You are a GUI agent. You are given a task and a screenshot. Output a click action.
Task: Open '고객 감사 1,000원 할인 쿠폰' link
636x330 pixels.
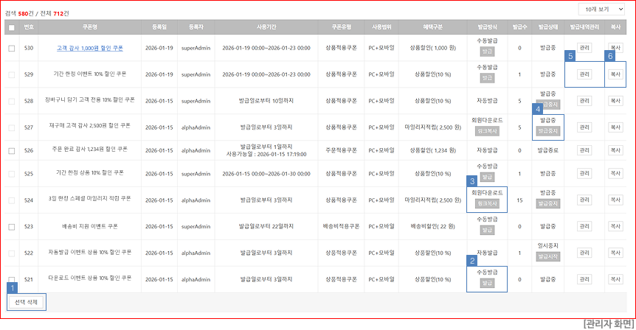90,48
